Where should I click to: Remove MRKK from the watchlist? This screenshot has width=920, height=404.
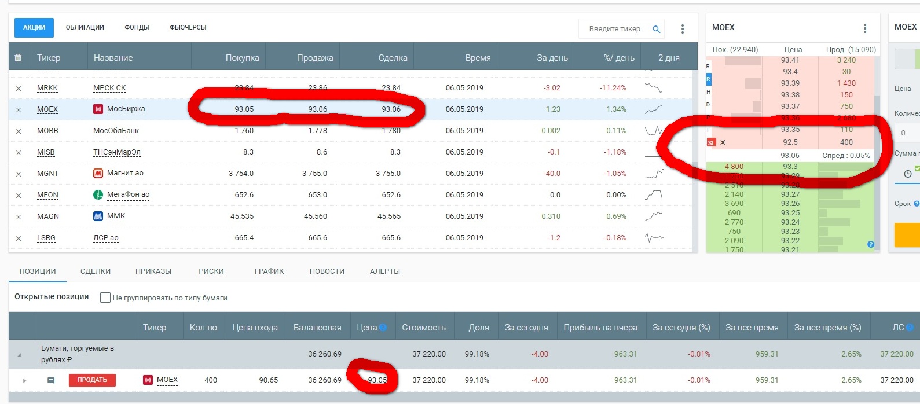pos(19,89)
